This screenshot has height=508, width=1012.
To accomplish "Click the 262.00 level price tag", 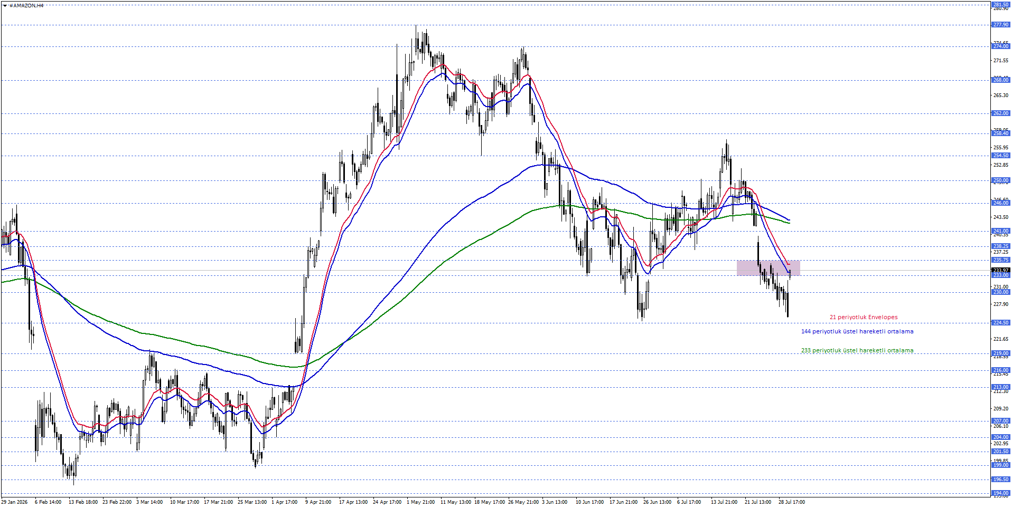I will (1001, 113).
